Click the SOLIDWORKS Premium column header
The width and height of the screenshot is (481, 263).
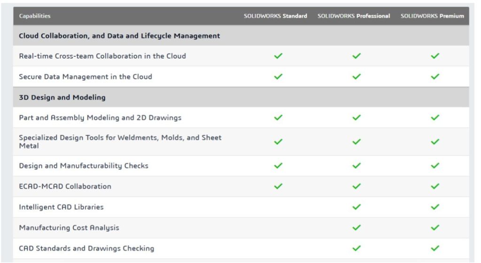tap(432, 16)
